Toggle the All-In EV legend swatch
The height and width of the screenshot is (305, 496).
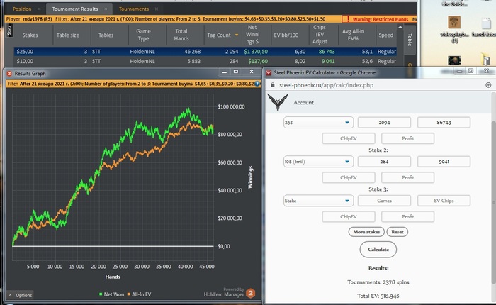coord(129,294)
